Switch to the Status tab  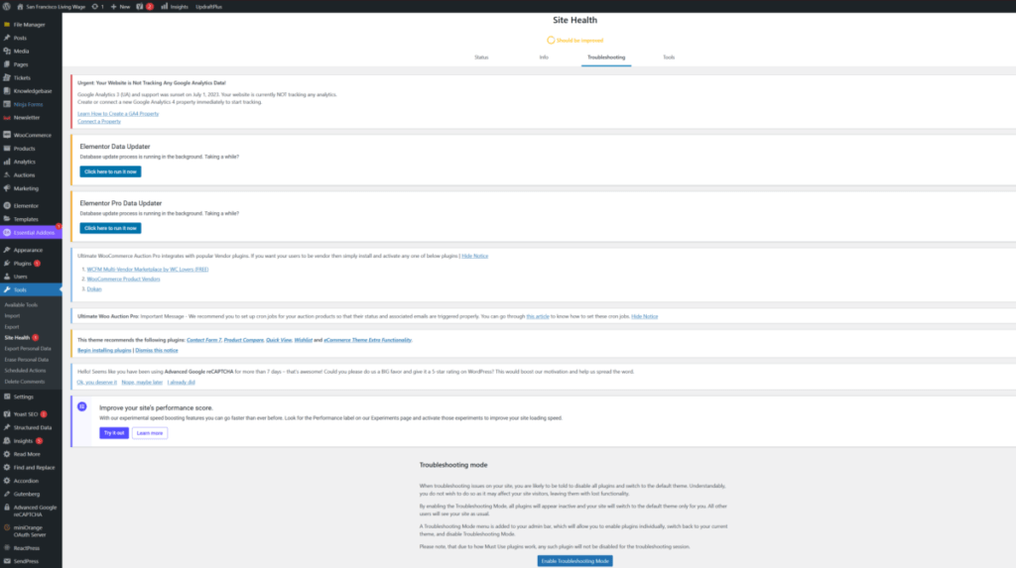481,57
